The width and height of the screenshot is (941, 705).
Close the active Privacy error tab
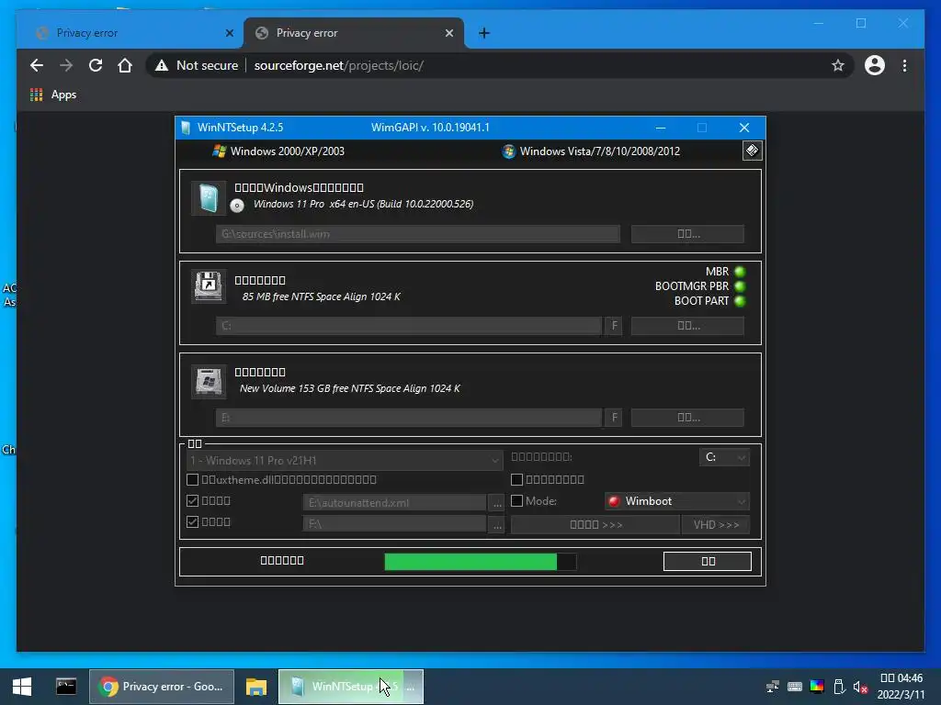click(448, 33)
